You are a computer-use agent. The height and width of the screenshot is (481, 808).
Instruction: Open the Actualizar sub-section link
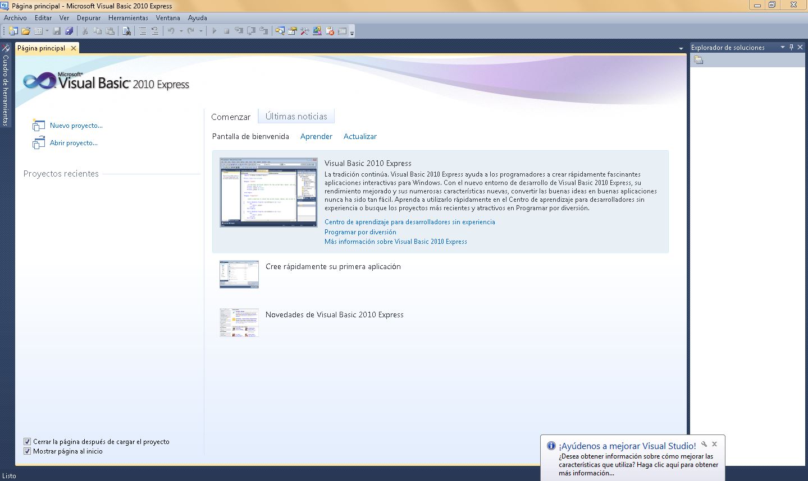pyautogui.click(x=360, y=136)
